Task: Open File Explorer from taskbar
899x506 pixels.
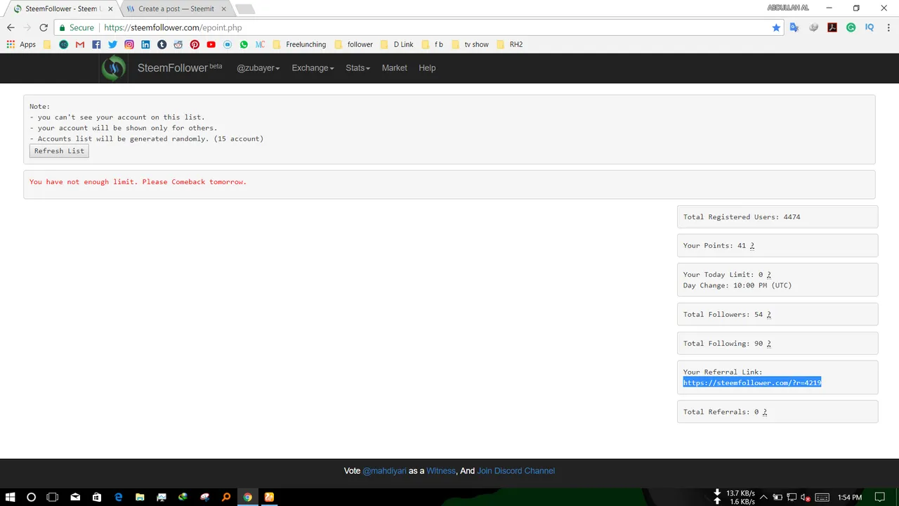Action: [x=140, y=497]
